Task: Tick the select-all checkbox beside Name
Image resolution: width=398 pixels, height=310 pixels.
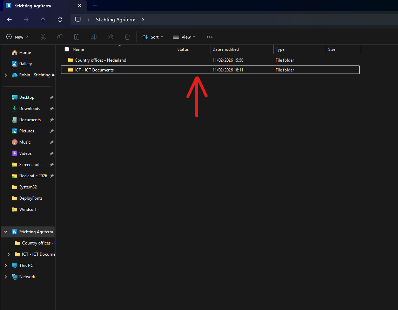Action: [x=67, y=49]
